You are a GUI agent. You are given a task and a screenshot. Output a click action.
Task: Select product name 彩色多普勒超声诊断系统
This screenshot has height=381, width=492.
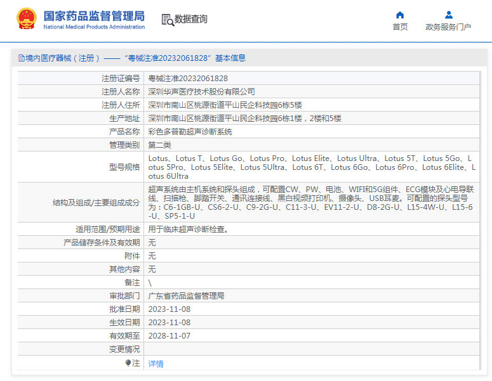[x=190, y=132]
